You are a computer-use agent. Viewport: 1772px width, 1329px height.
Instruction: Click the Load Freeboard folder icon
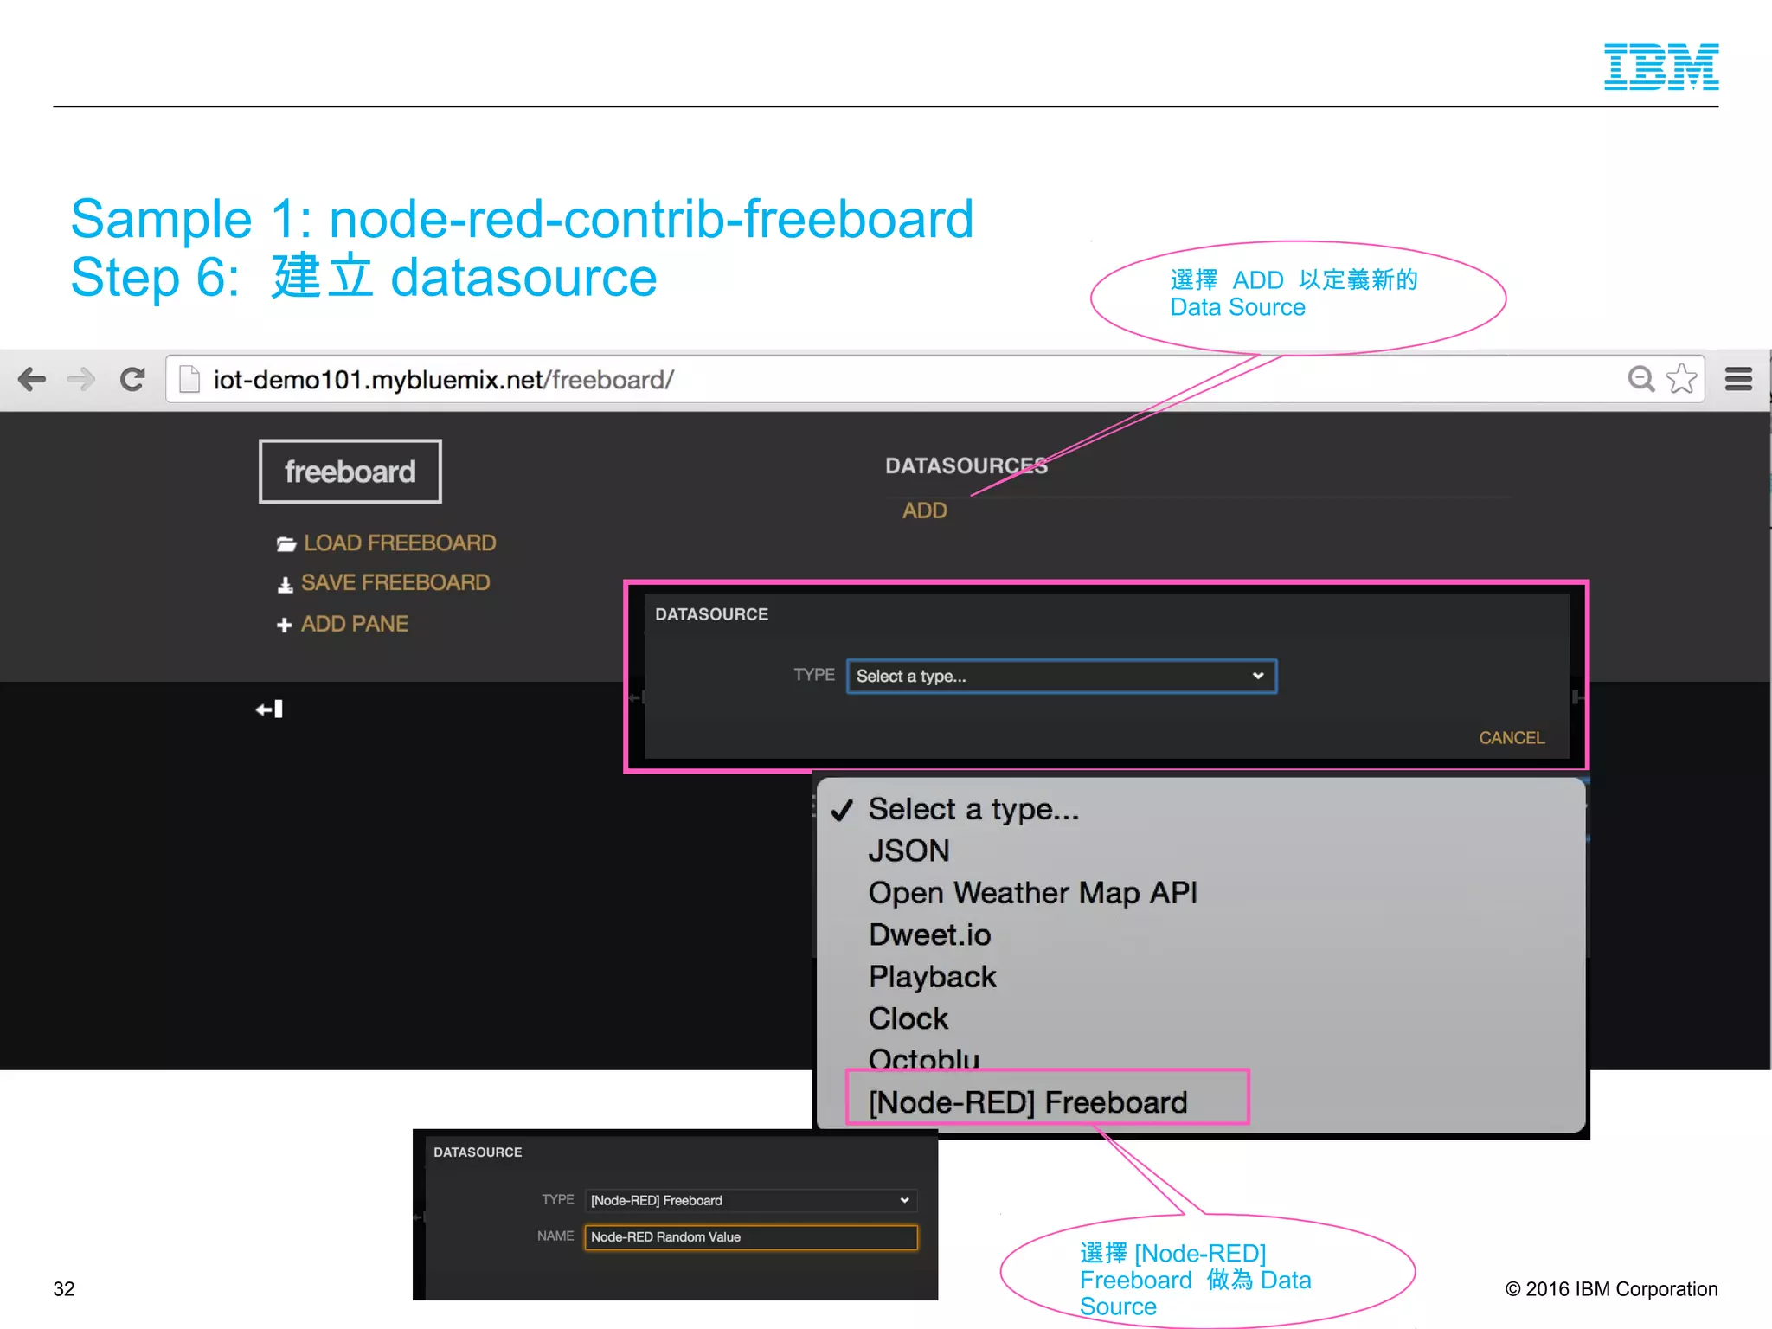pos(286,543)
